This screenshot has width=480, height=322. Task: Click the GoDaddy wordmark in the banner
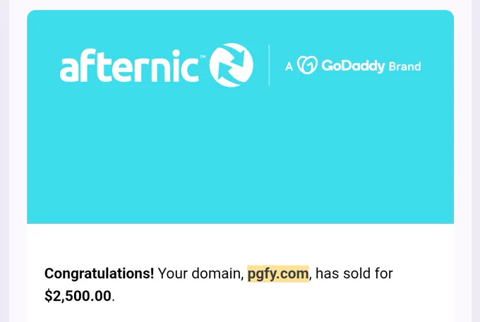point(353,66)
